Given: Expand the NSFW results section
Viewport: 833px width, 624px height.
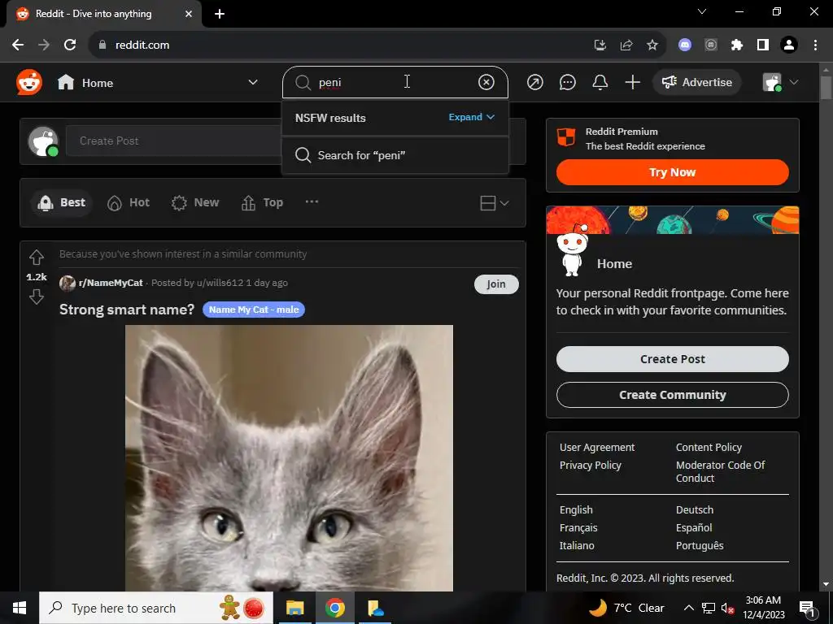Looking at the screenshot, I should (471, 117).
